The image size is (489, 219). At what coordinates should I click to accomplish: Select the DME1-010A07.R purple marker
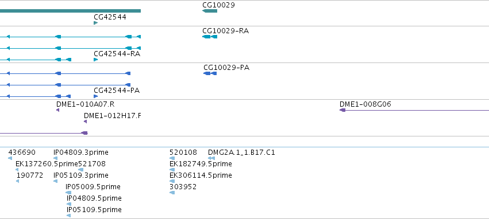(57, 110)
